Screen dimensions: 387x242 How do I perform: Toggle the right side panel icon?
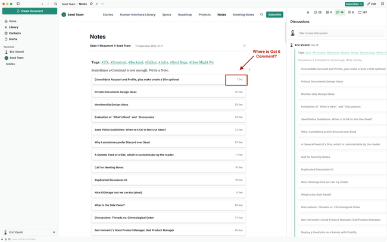(x=383, y=4)
